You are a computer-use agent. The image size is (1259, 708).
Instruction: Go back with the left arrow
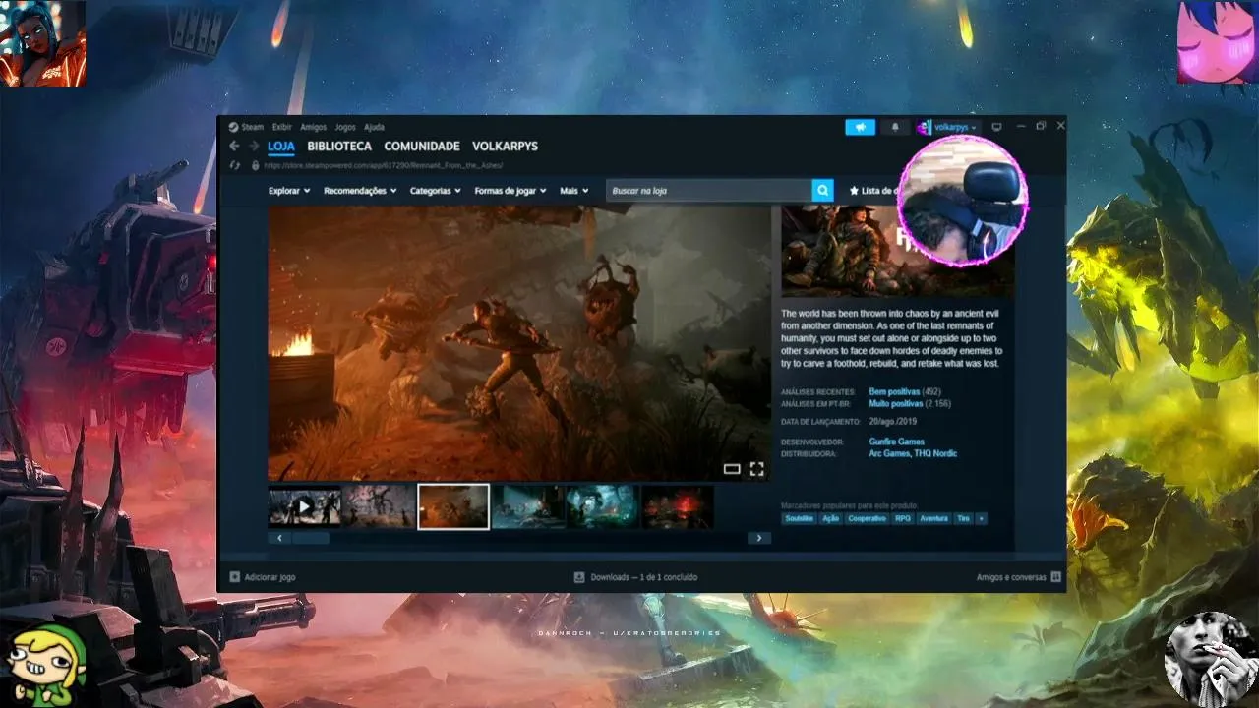coord(234,146)
